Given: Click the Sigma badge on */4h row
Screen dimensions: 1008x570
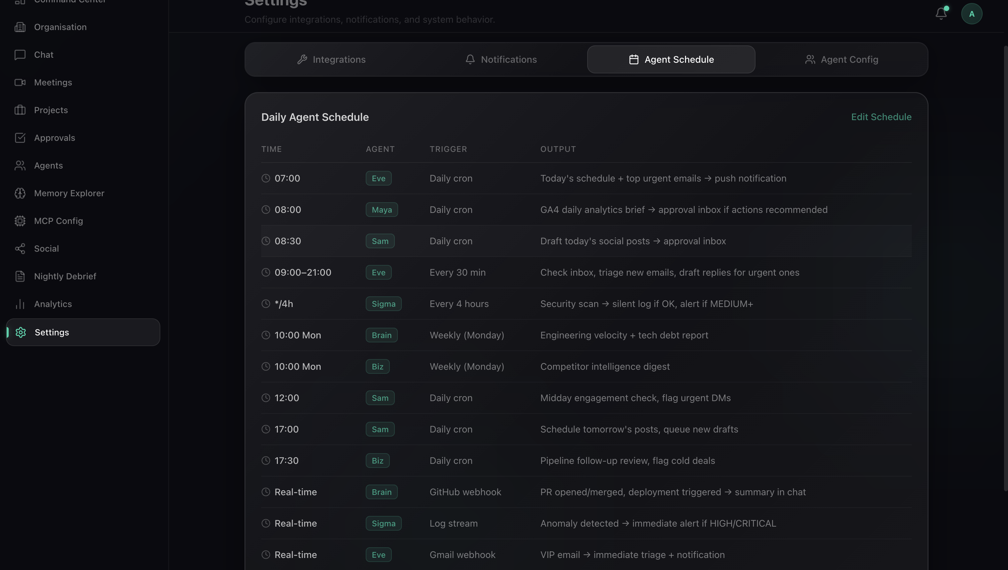Looking at the screenshot, I should (383, 304).
